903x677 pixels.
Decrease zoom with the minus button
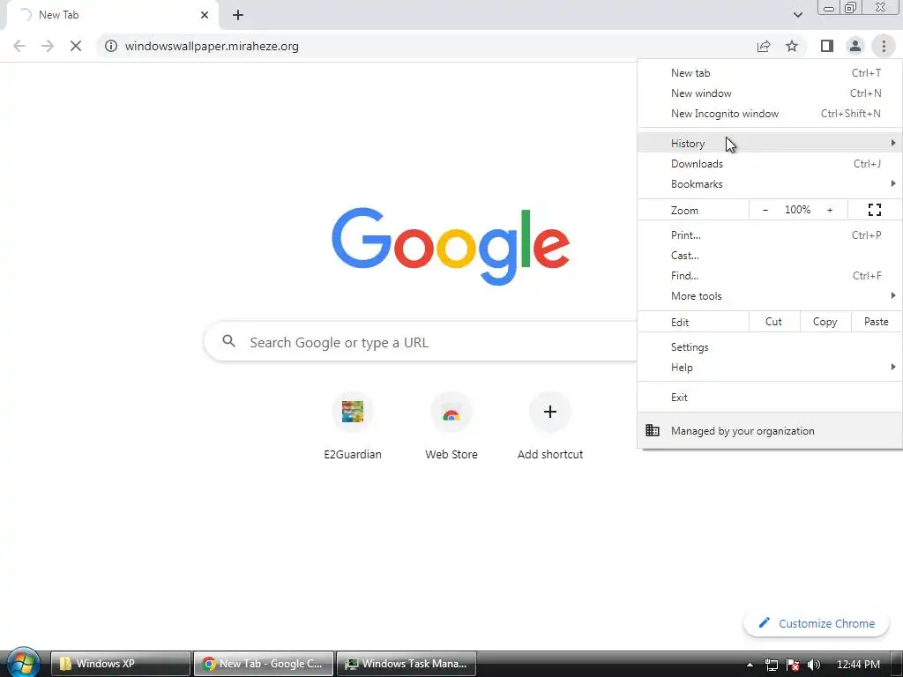coord(765,210)
